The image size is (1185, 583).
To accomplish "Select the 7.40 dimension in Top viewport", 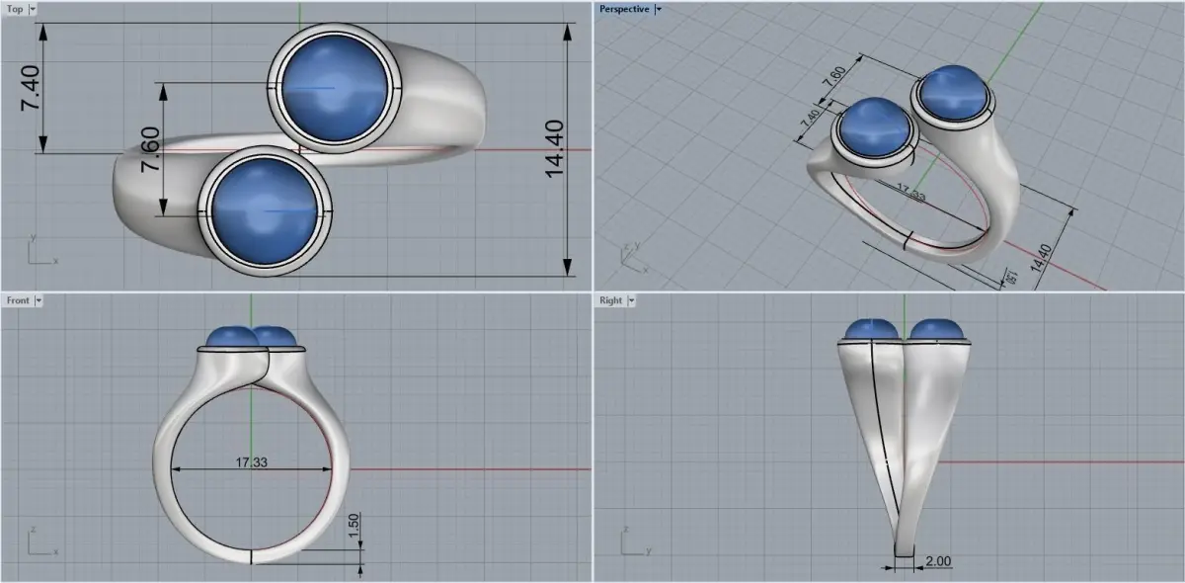I will (x=30, y=87).
